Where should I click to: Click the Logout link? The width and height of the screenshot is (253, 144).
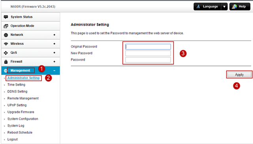[x=12, y=139]
